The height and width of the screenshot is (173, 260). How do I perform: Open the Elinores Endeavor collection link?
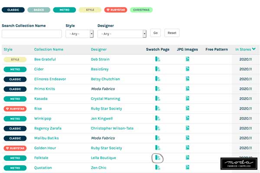[50, 79]
